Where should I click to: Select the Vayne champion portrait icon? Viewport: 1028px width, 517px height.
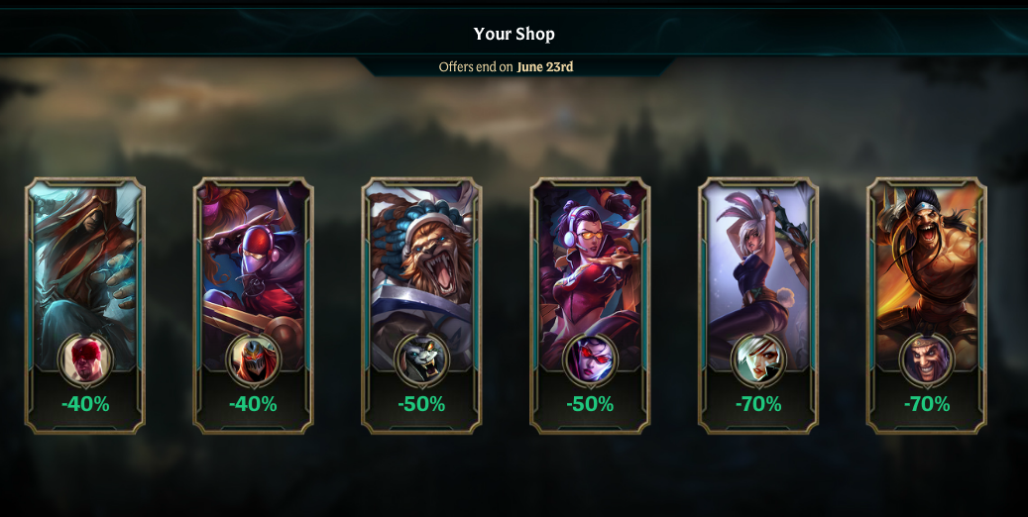(x=590, y=360)
